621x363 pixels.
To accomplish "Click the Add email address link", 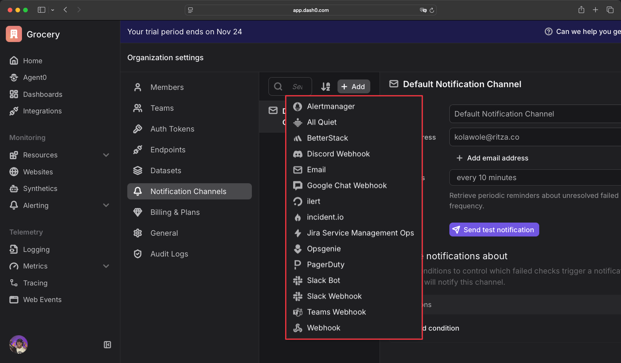I will click(x=492, y=158).
